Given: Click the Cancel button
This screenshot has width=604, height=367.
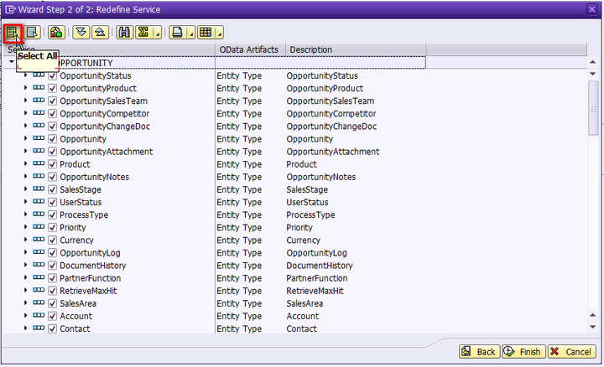Looking at the screenshot, I should pyautogui.click(x=571, y=352).
